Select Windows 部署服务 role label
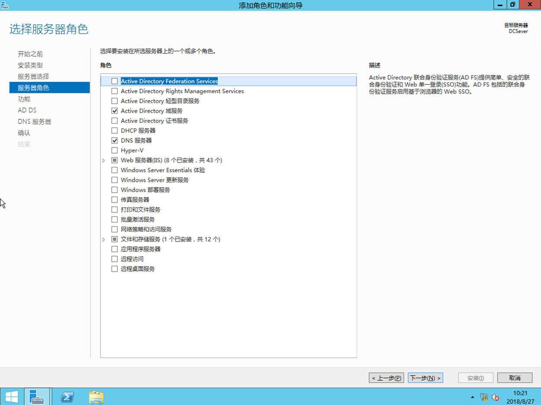541x405 pixels. (x=145, y=190)
